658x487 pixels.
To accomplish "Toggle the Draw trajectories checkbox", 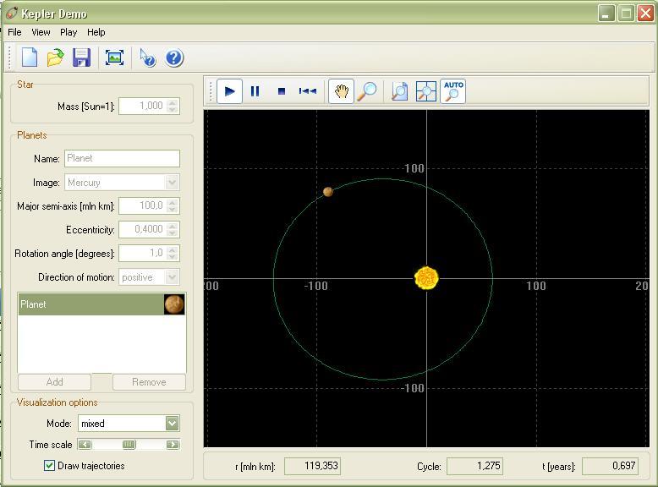I will (49, 466).
